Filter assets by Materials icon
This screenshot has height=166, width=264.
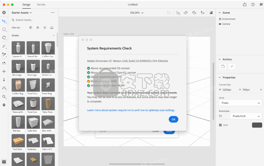coord(38,28)
